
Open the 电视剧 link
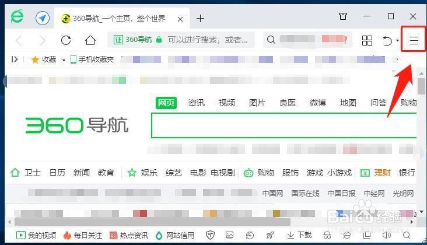(222, 173)
